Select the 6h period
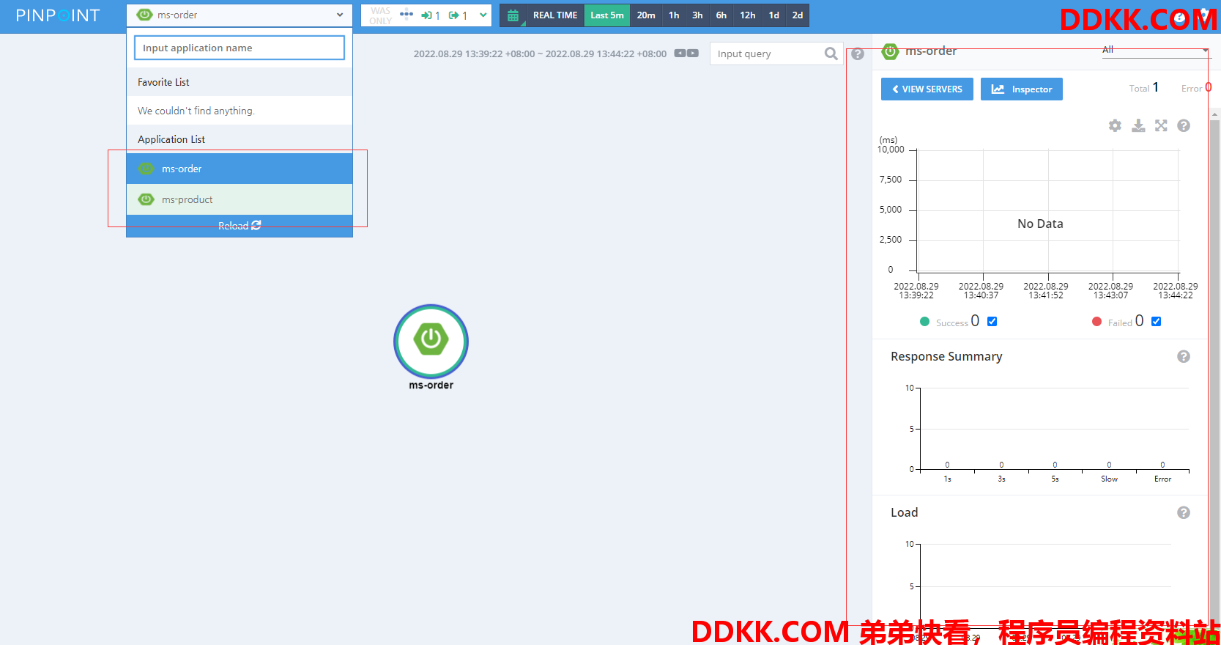Viewport: 1221px width, 645px height. [721, 15]
